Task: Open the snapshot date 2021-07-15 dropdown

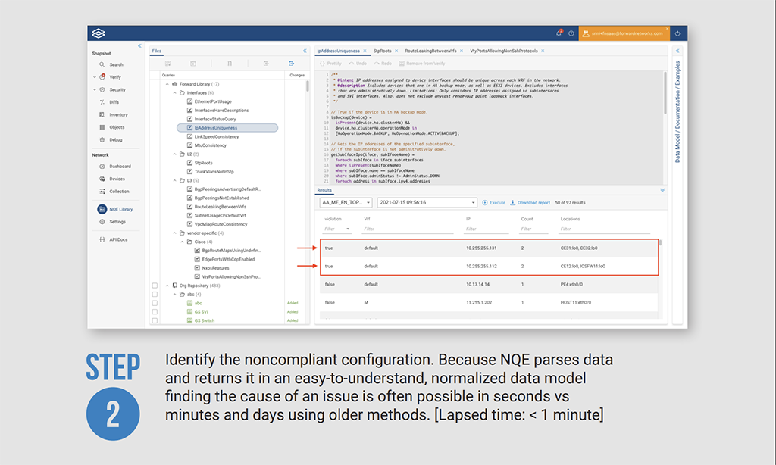Action: pyautogui.click(x=427, y=203)
